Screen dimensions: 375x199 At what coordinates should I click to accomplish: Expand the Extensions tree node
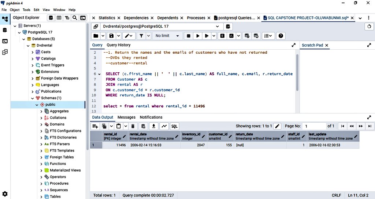pos(33,72)
